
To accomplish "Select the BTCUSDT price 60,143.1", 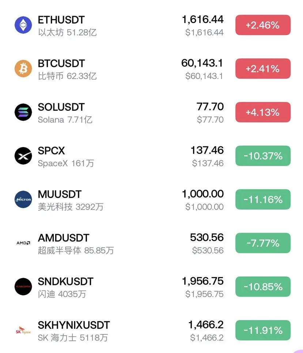I will point(202,63).
